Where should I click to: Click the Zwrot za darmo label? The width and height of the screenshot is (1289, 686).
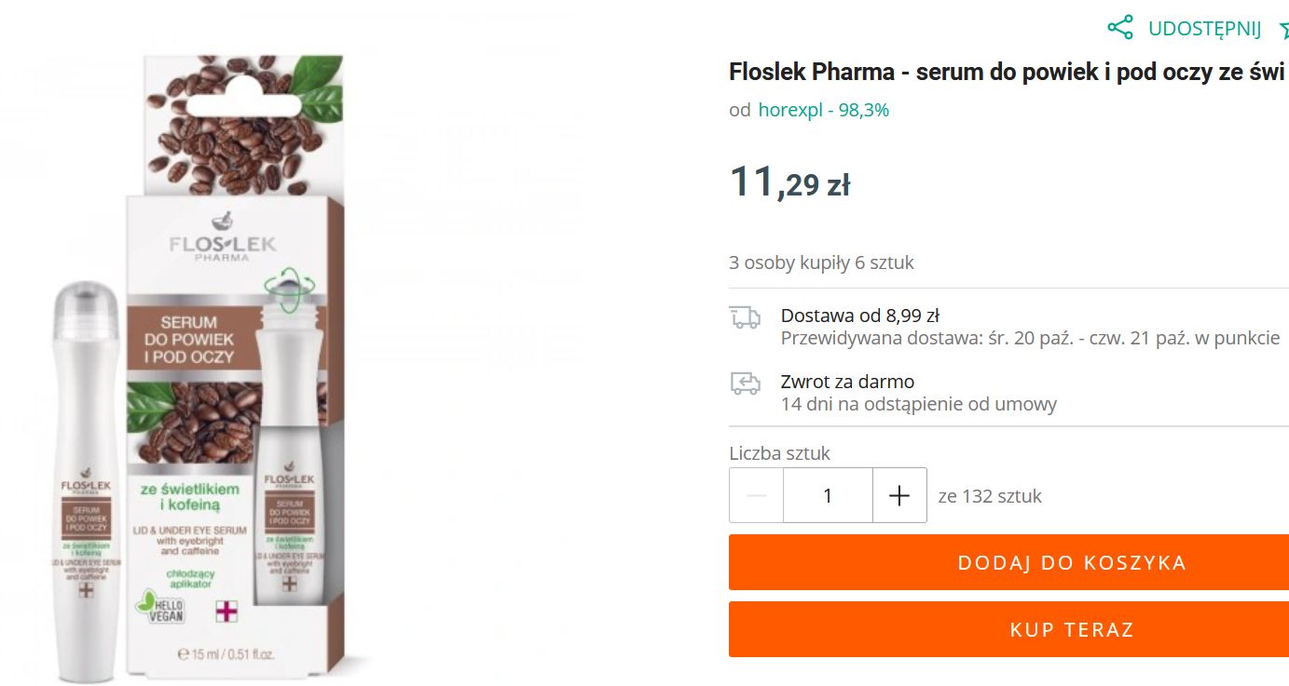click(846, 381)
